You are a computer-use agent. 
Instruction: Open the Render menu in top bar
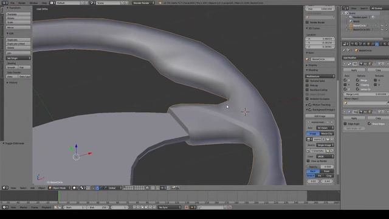coord(22,3)
